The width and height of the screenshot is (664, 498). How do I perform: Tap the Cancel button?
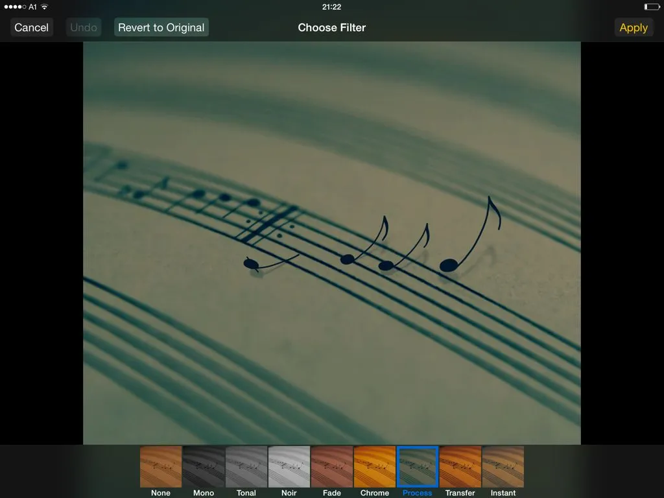pyautogui.click(x=32, y=27)
